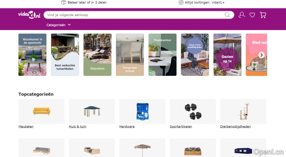Open the Dierbenodigdheden category link
Image resolution: width=286 pixels, height=157 pixels.
pyautogui.click(x=235, y=127)
